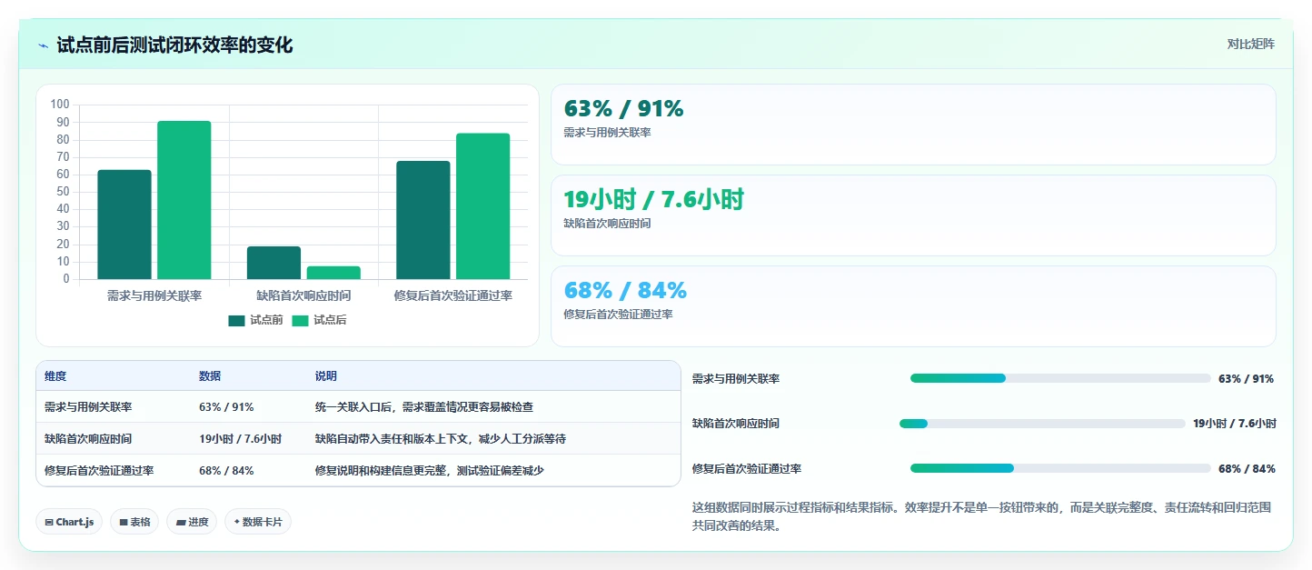The height and width of the screenshot is (570, 1312).
Task: Click the 缺陷自动带入责任 description cell
Action: 493,438
